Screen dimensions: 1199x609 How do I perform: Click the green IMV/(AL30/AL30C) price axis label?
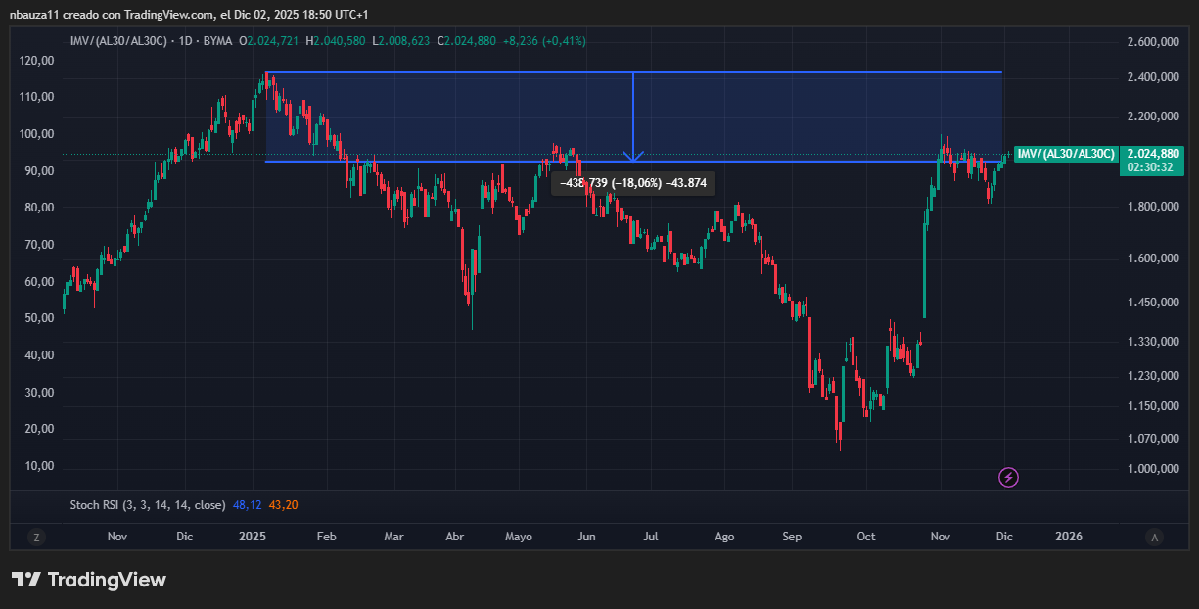point(1065,154)
